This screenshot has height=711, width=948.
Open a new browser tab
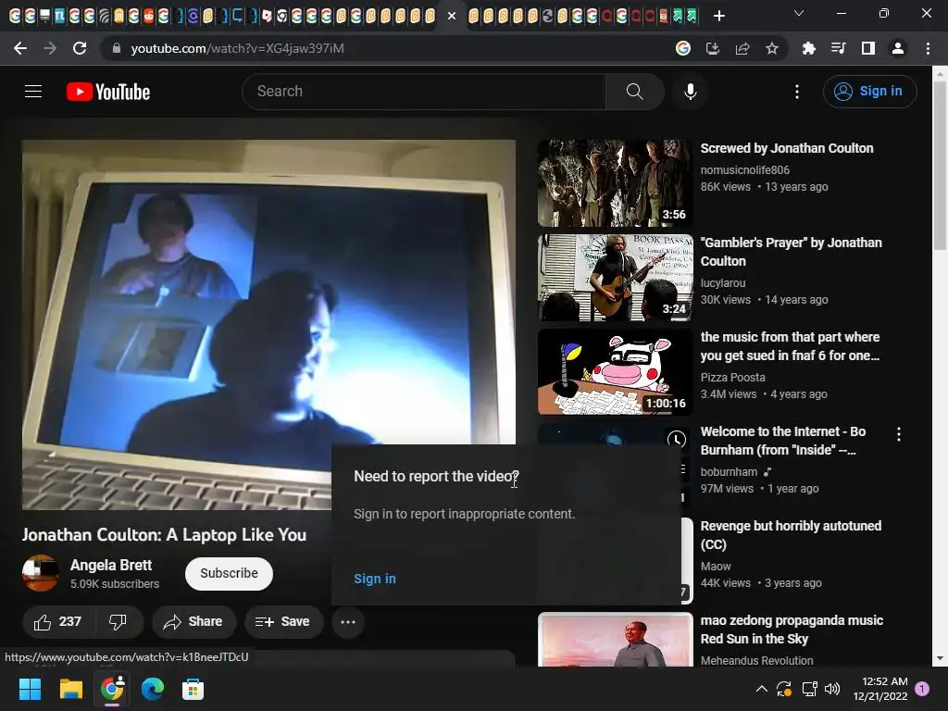coord(718,16)
